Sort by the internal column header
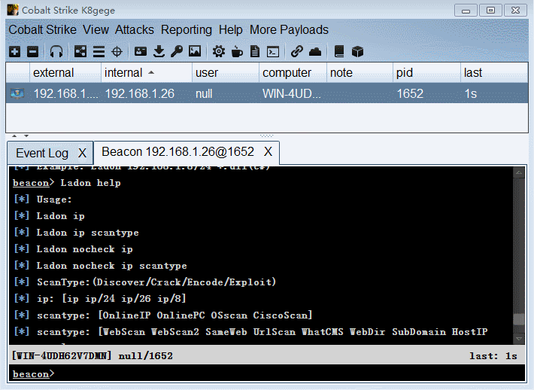 point(147,72)
